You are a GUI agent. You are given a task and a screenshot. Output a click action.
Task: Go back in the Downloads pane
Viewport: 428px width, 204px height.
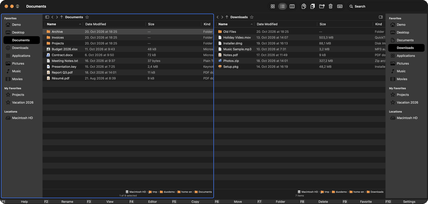click(218, 17)
